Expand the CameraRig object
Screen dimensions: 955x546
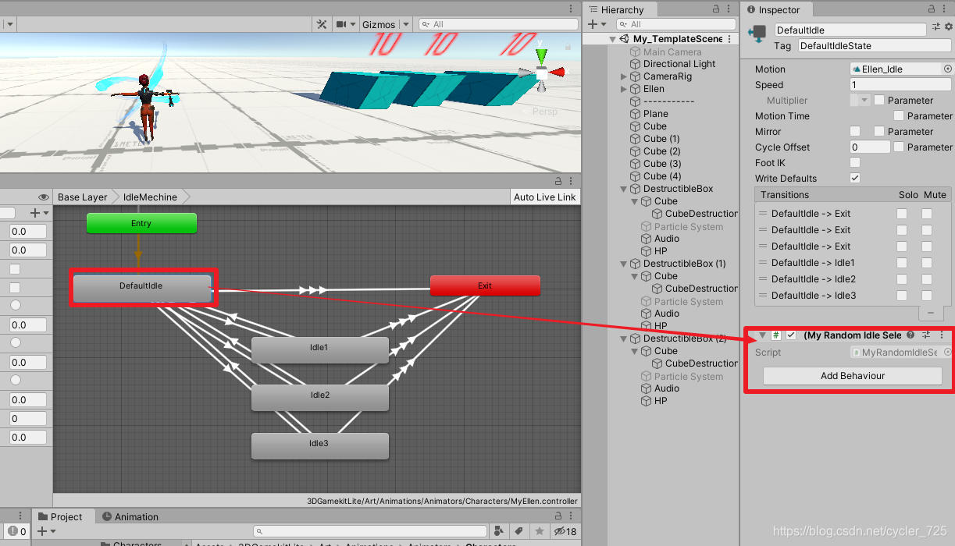click(x=623, y=76)
